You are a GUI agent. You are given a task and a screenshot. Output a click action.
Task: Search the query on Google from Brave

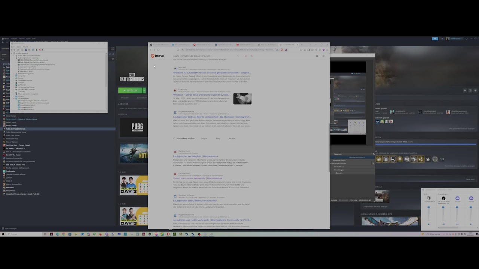(204, 138)
